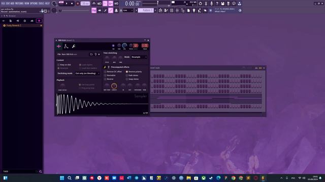Open the ADD menu
The width and height of the screenshot is (325, 182).
[12, 4]
